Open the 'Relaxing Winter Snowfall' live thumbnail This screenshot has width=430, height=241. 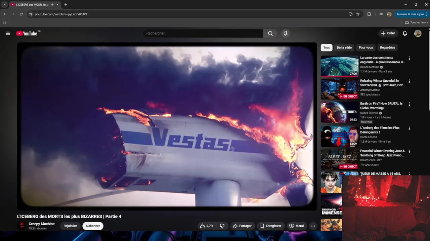340,89
